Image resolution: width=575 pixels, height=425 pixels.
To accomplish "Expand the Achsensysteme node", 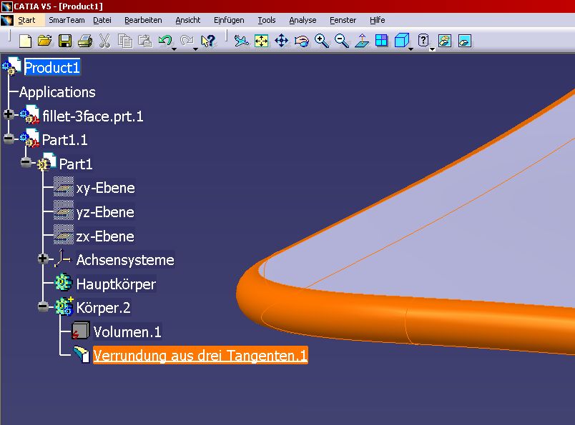I will click(43, 259).
